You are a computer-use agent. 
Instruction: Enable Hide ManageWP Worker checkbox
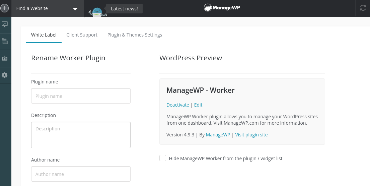163,158
